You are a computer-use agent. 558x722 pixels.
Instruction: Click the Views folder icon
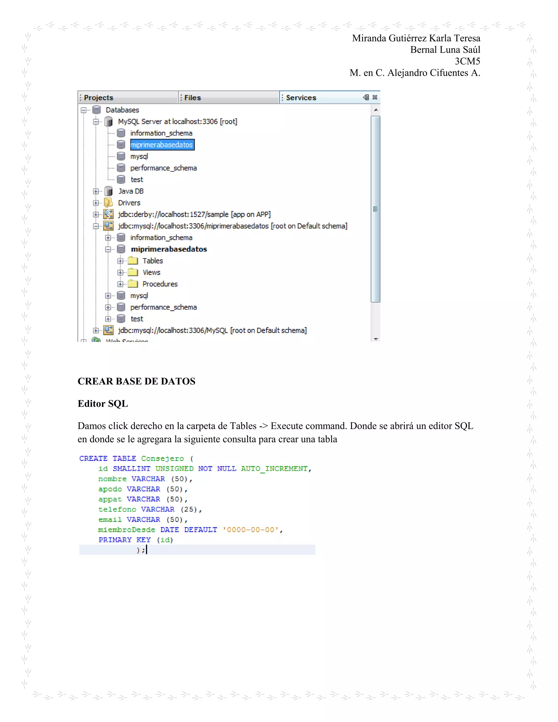point(133,272)
